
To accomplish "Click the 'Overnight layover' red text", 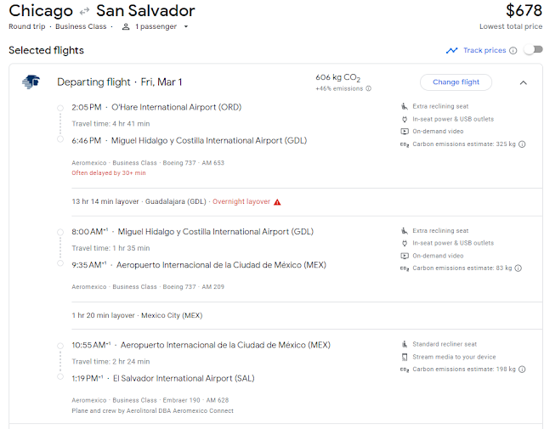I will [241, 201].
